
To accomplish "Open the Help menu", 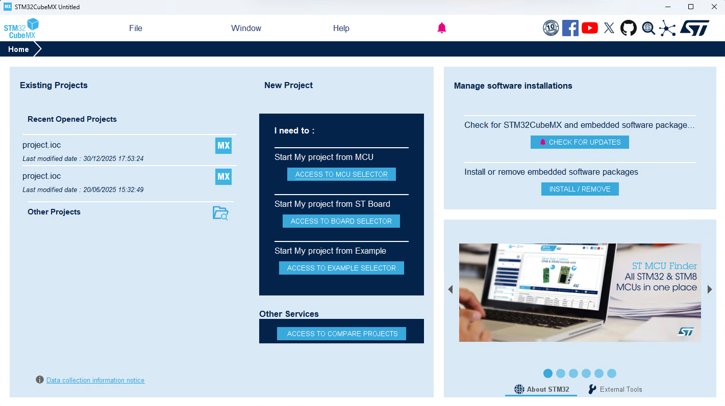I will [x=341, y=28].
